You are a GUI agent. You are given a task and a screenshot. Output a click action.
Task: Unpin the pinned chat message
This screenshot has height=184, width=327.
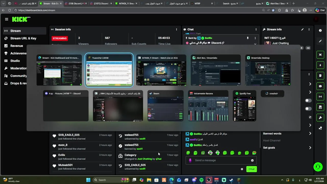pyautogui.click(x=248, y=38)
